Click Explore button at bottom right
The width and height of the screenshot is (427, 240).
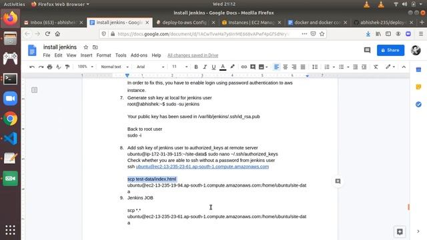[400, 232]
